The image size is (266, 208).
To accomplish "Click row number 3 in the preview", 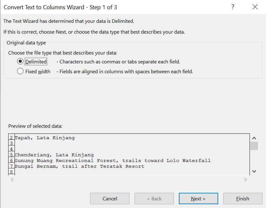I will (x=11, y=143).
